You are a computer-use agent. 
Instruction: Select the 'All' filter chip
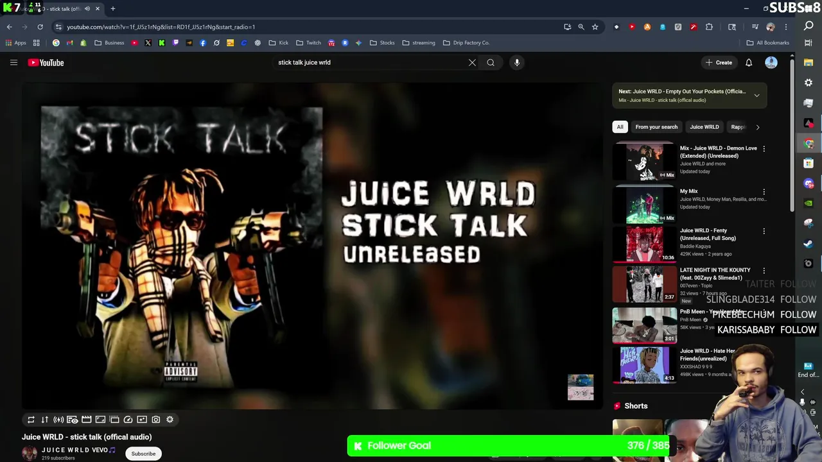tap(620, 127)
